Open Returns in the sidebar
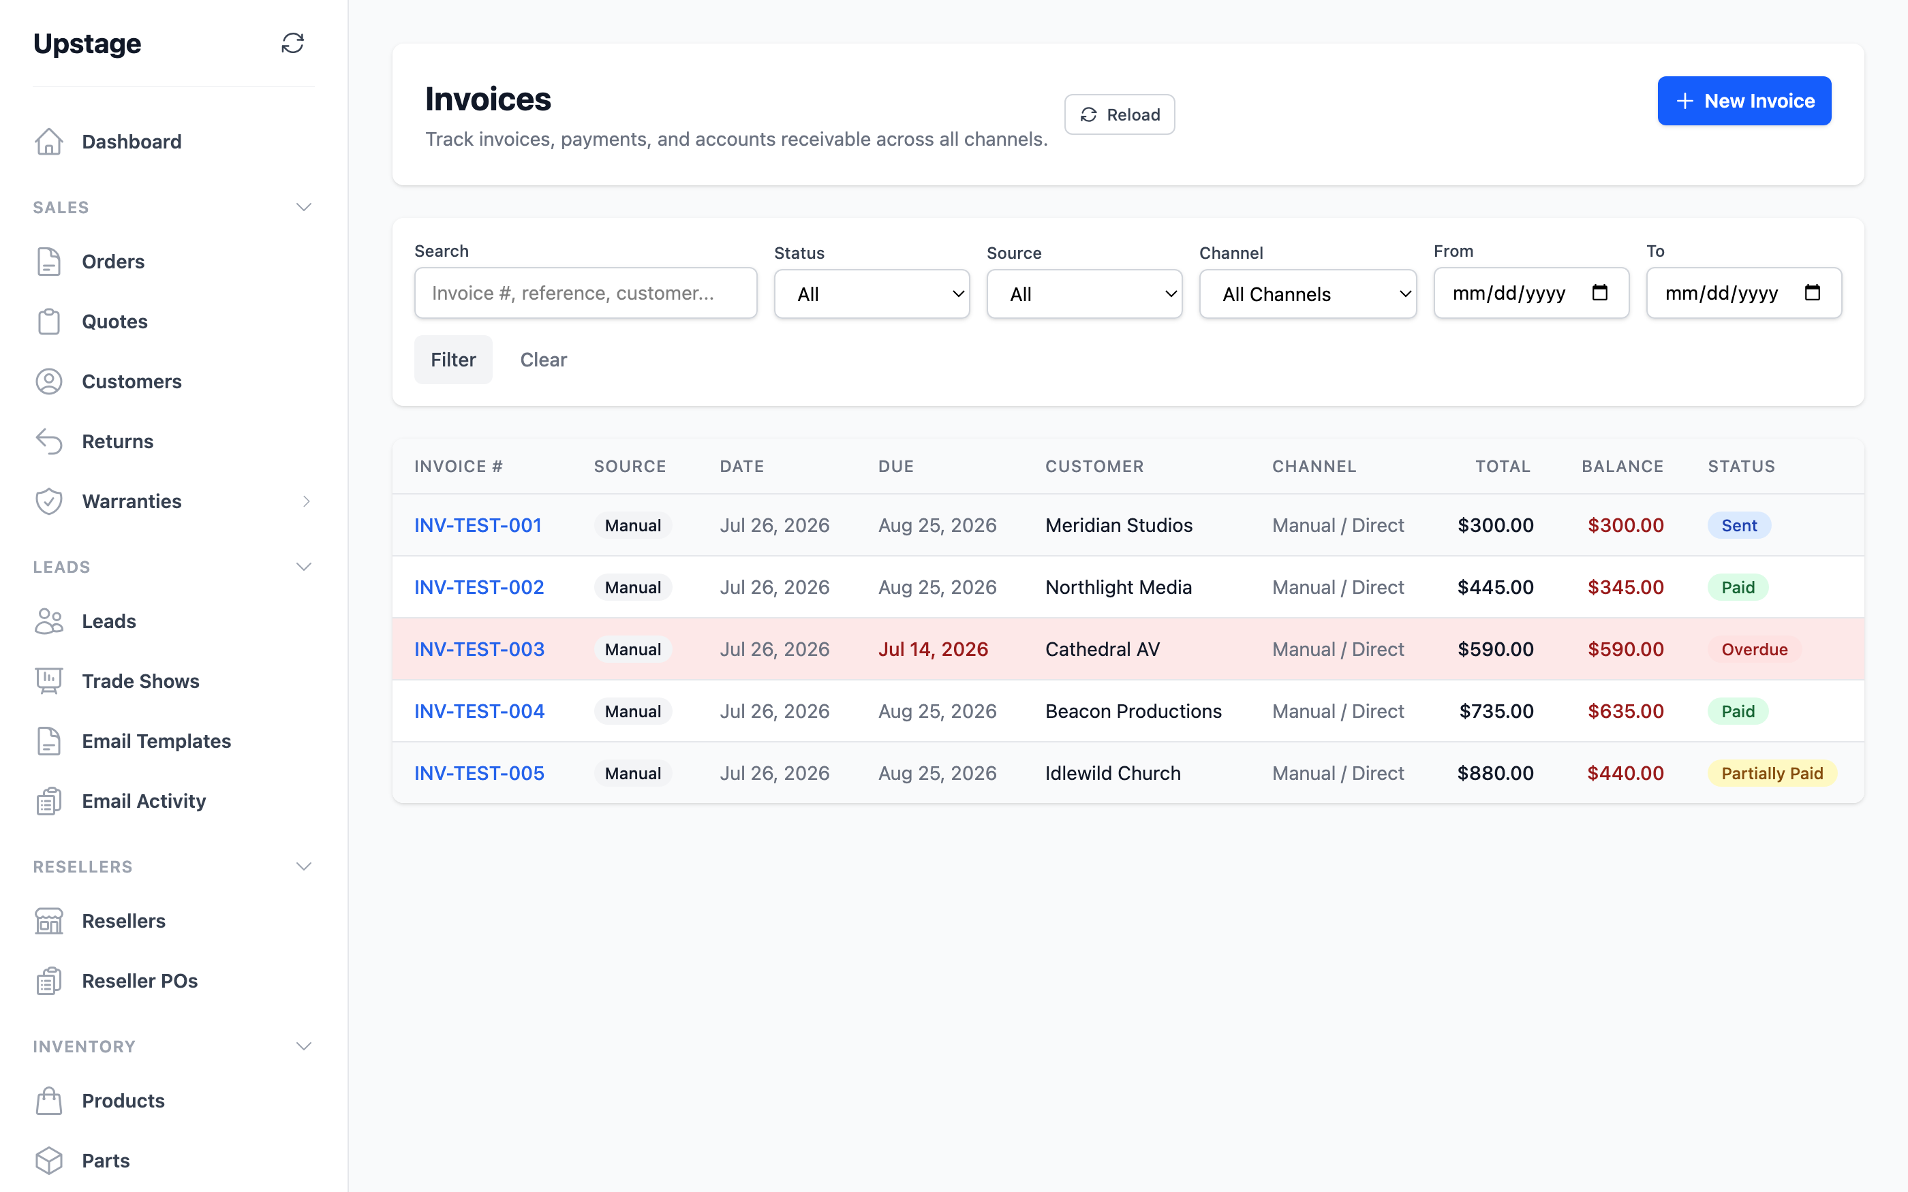Image resolution: width=1908 pixels, height=1192 pixels. pos(117,441)
